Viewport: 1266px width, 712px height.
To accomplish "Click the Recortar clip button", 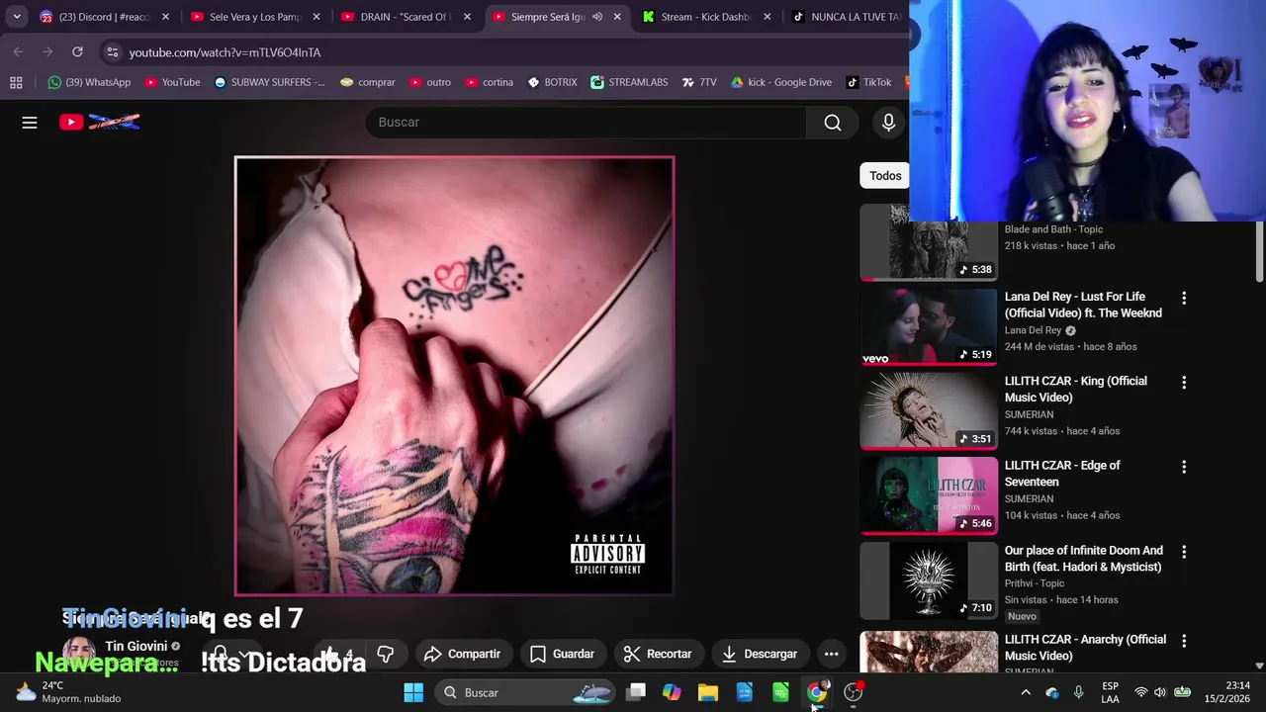I will click(x=658, y=654).
